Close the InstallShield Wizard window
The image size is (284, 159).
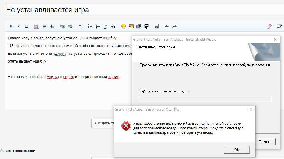click(x=275, y=40)
